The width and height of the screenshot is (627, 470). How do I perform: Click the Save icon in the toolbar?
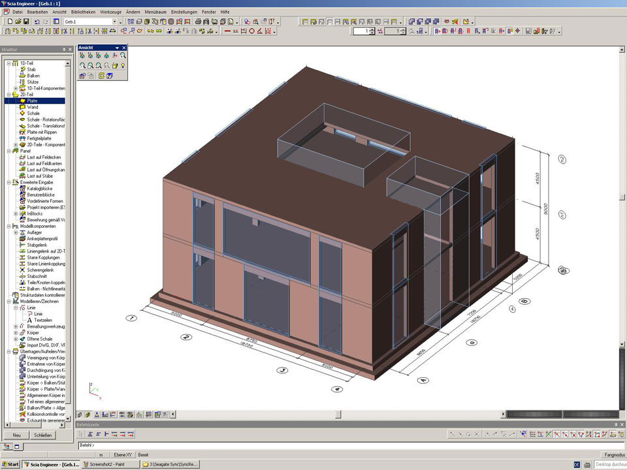(x=25, y=22)
